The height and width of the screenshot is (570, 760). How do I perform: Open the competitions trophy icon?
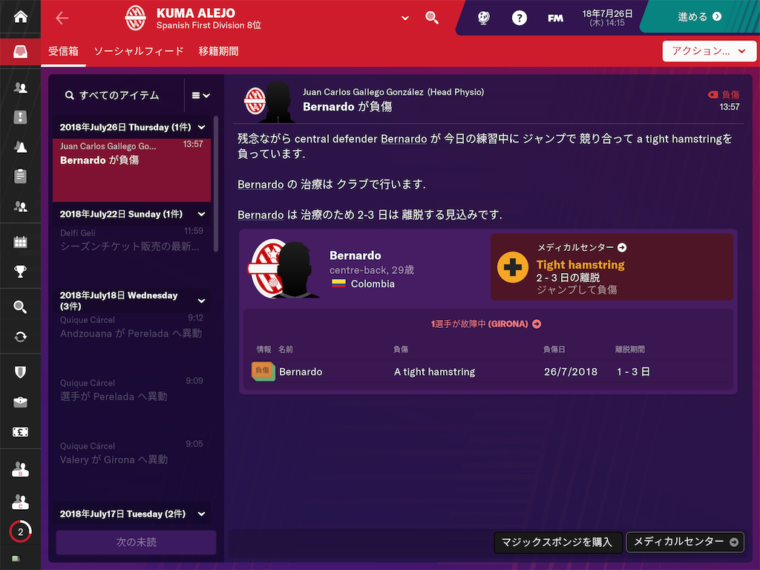[x=20, y=272]
